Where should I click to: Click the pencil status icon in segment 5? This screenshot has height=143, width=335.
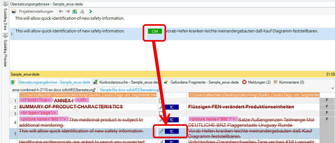point(161,131)
